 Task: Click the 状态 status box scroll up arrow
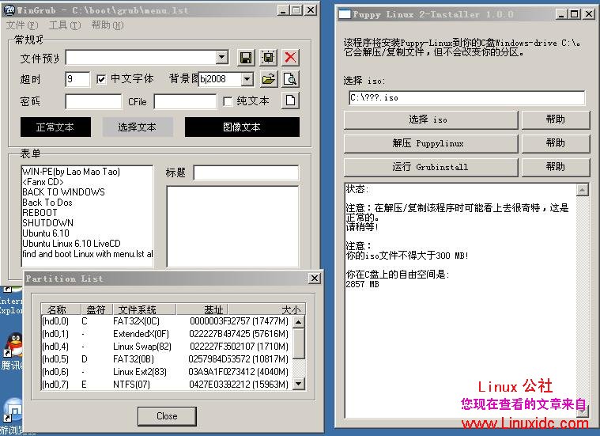tap(582, 190)
